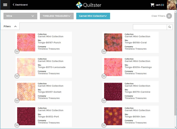Screen dimensions: 177x129
Task: Expand the Garnet Mini Collection dropdown
Action: 93,16
